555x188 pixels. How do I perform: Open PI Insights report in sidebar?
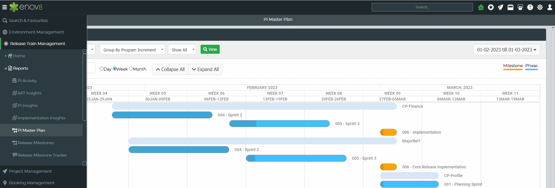click(27, 105)
